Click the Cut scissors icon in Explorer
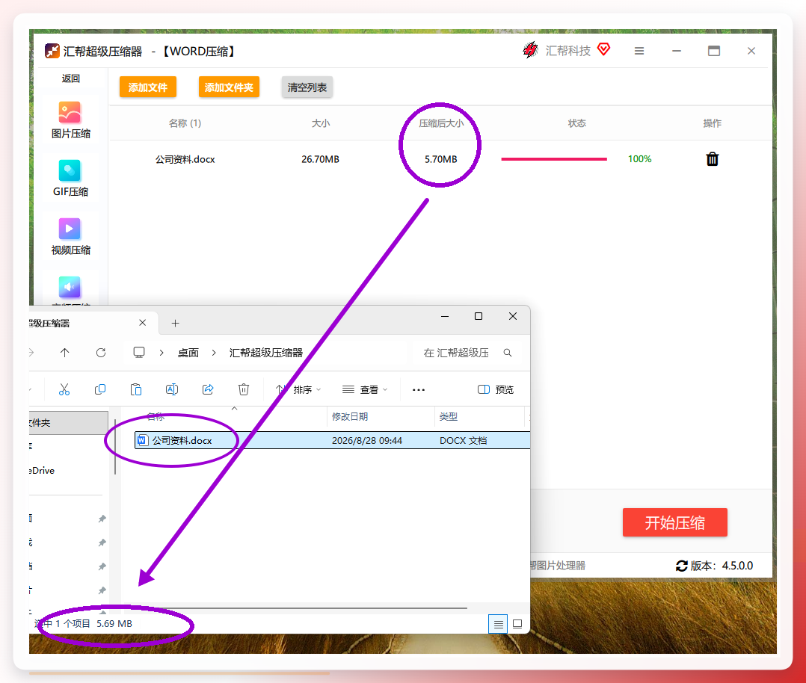This screenshot has width=806, height=683. pyautogui.click(x=64, y=389)
